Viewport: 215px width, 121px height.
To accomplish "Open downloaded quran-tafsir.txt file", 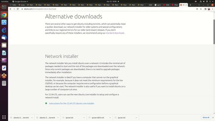I will [98, 118].
